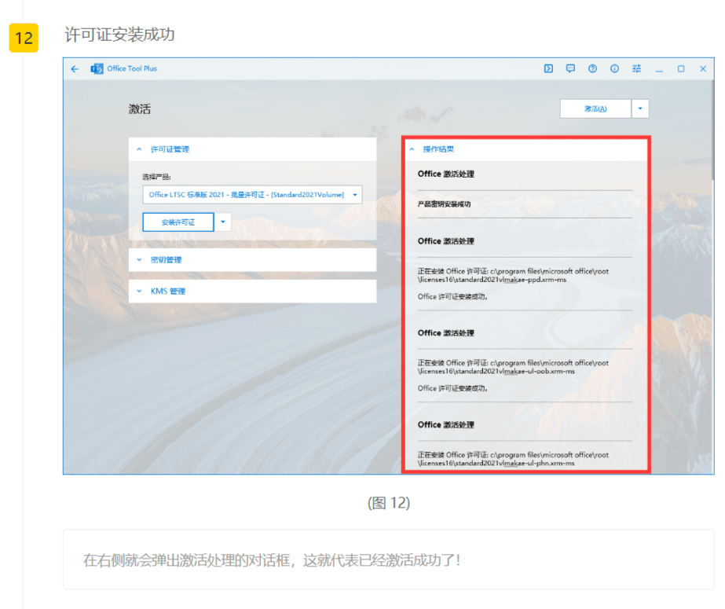The image size is (725, 609).
Task: Click the ul-oob.xrm-ms license path text
Action: [x=513, y=367]
